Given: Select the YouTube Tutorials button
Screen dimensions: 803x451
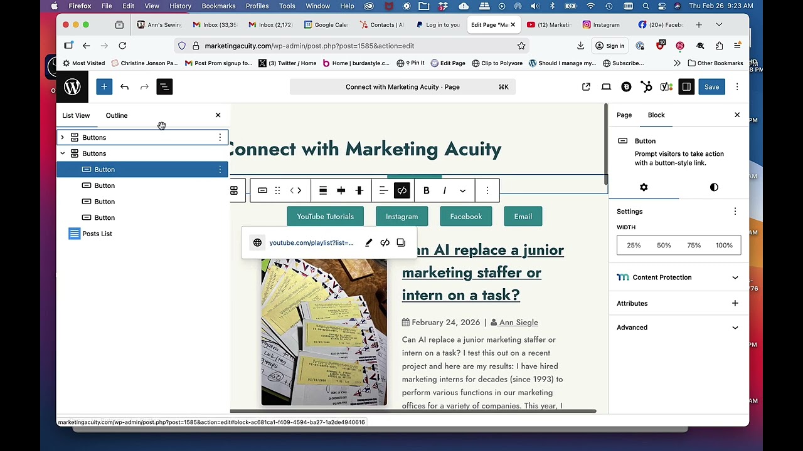Looking at the screenshot, I should tap(326, 217).
